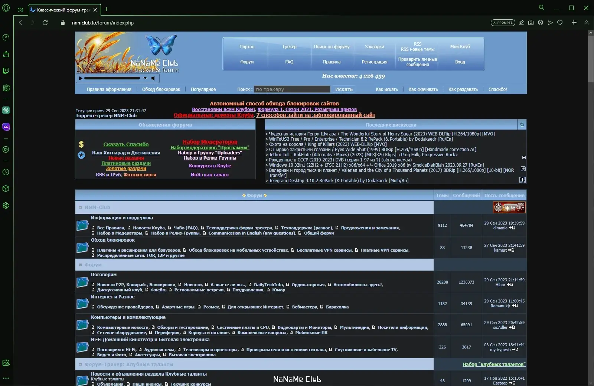This screenshot has width=594, height=386.
Task: Open GX Control chip icon in sidebar
Action: coord(6,88)
